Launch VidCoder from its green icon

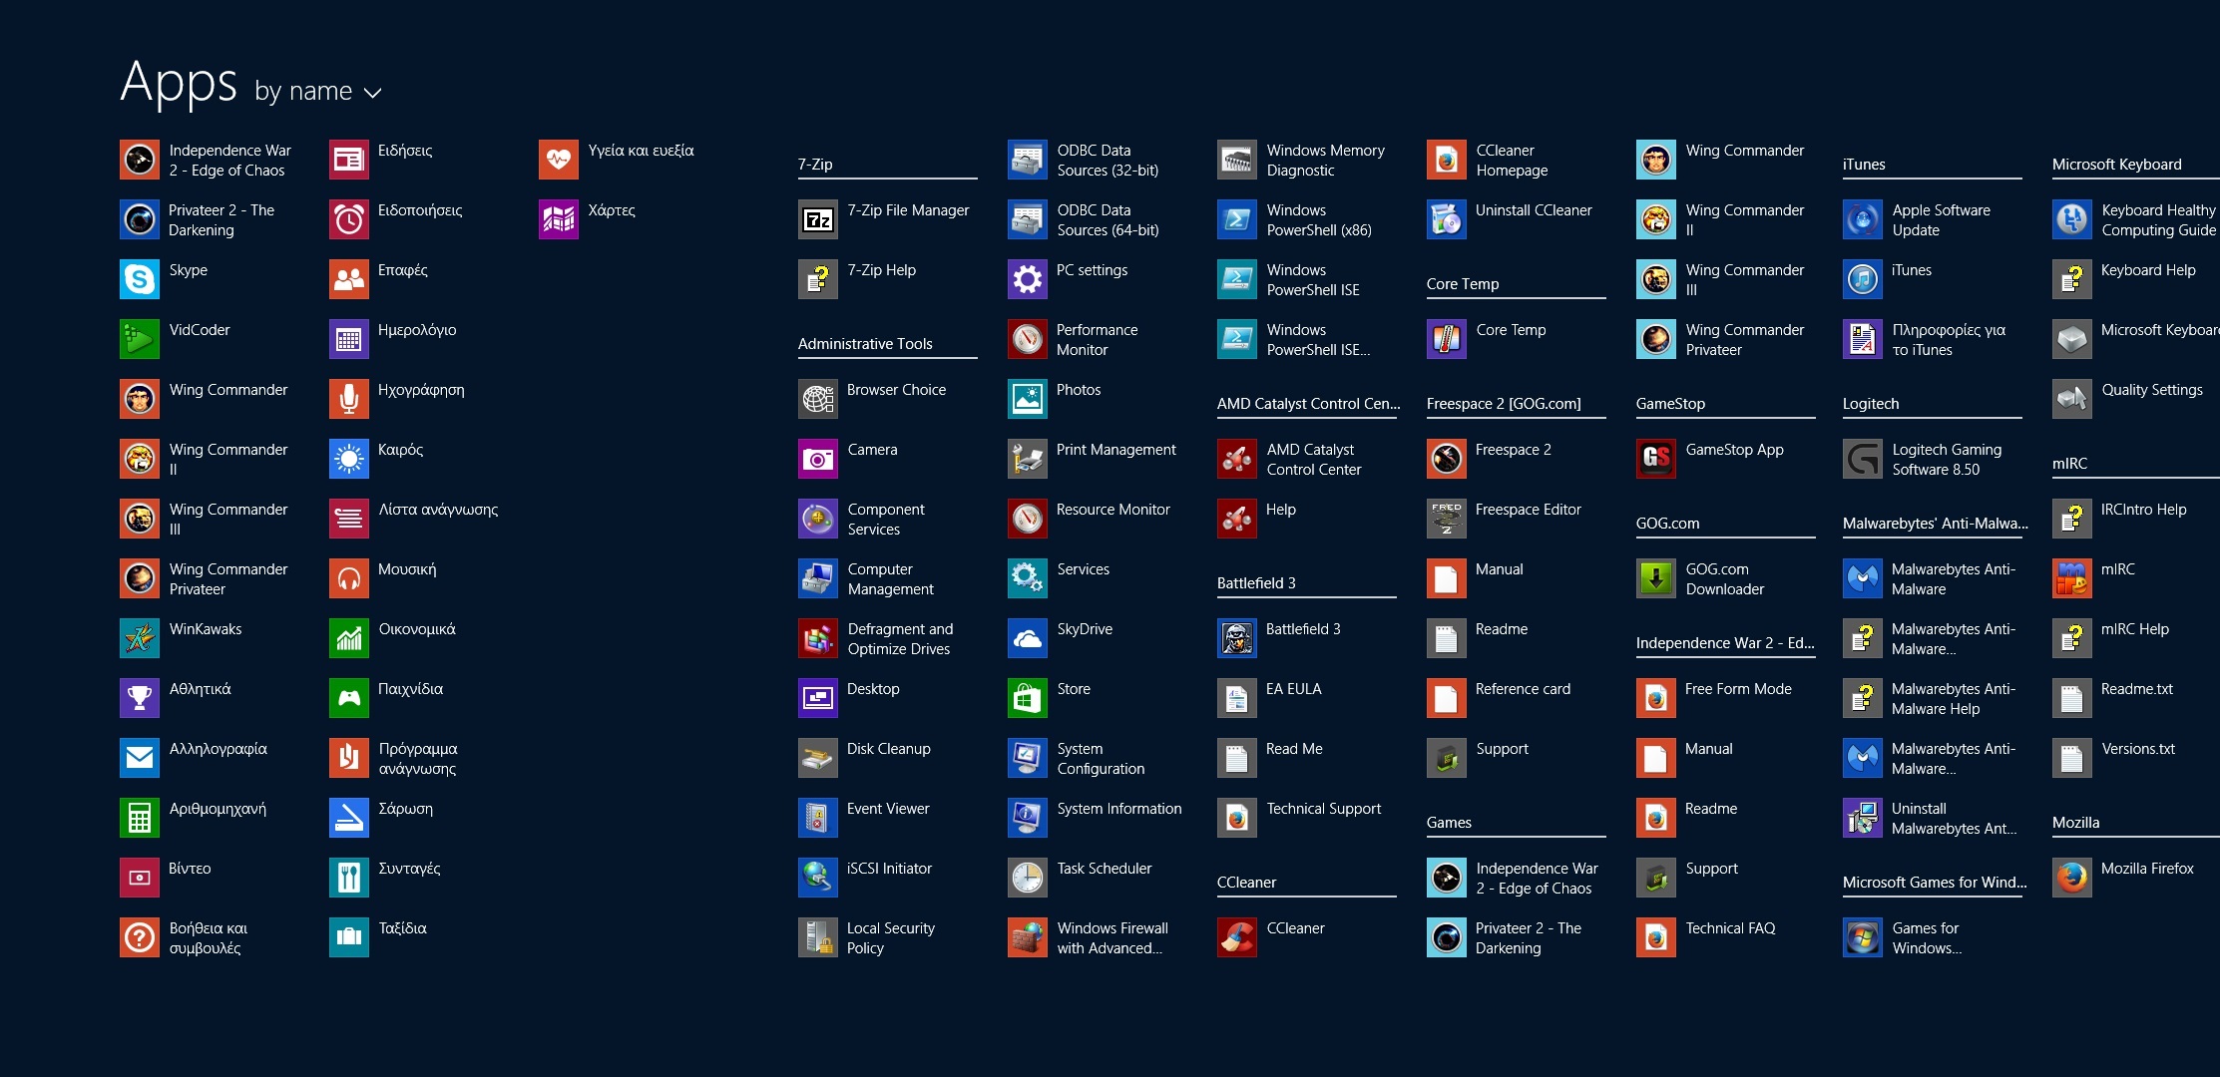tap(140, 339)
